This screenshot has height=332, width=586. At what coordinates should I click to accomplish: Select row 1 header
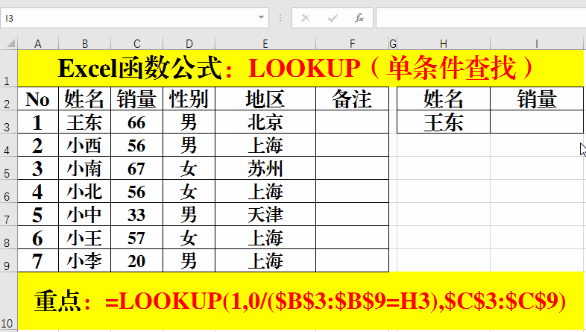pos(8,69)
